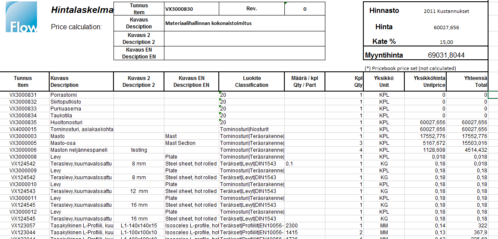
Task: Select the Torninosturi|Nosturit classification cell
Action: [x=252, y=129]
